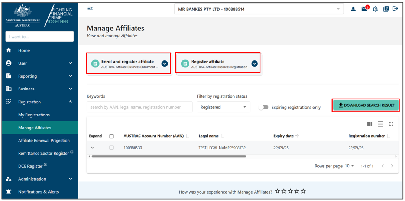Click the Home house icon

tap(9, 50)
